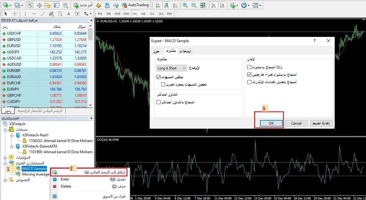
Task: Open Profiles dropdown arrow
Action: tap(22, 5)
